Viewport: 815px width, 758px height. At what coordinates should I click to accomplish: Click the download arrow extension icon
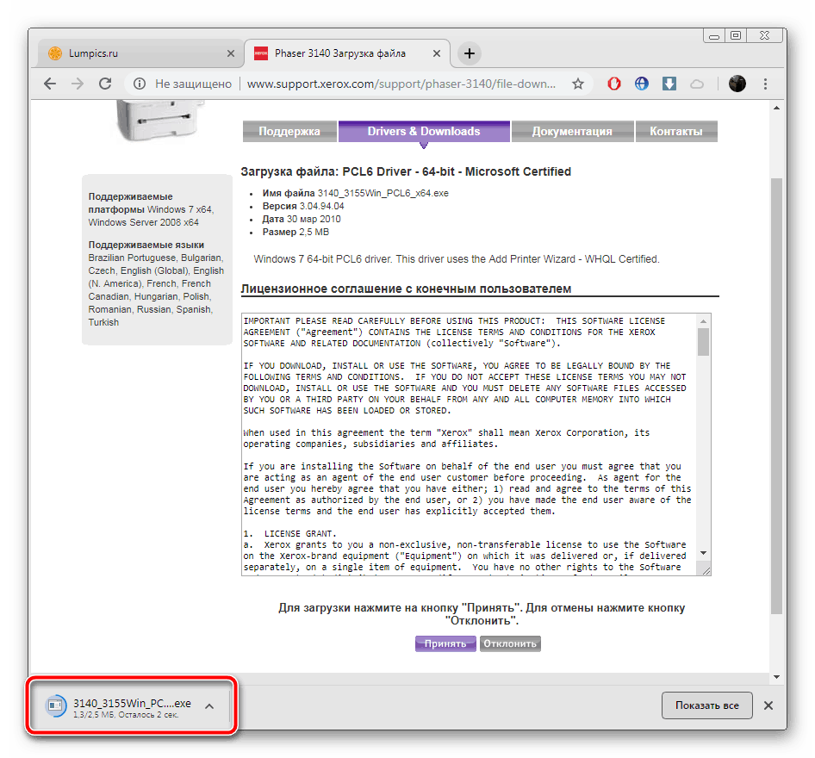pyautogui.click(x=669, y=84)
